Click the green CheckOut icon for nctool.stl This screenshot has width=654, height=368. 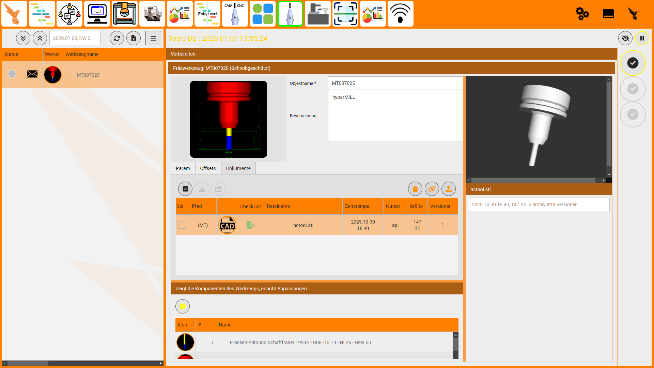click(x=250, y=225)
